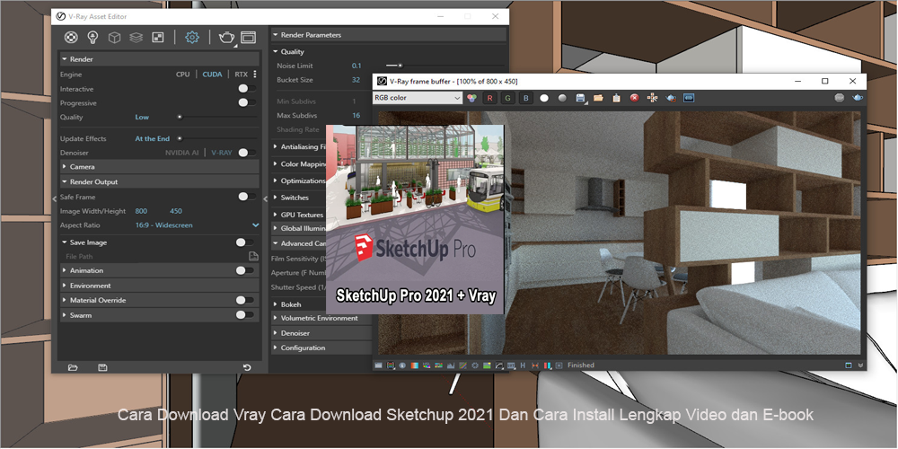Screen dimensions: 898x449
Task: Select the CUDA render engine
Action: click(x=212, y=75)
